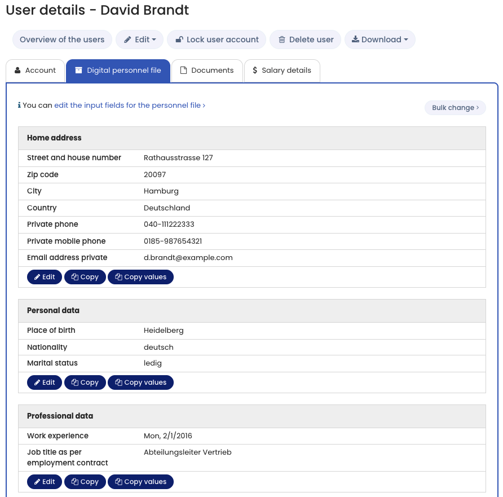Edit the Professional data section
This screenshot has height=497, width=503.
point(45,482)
